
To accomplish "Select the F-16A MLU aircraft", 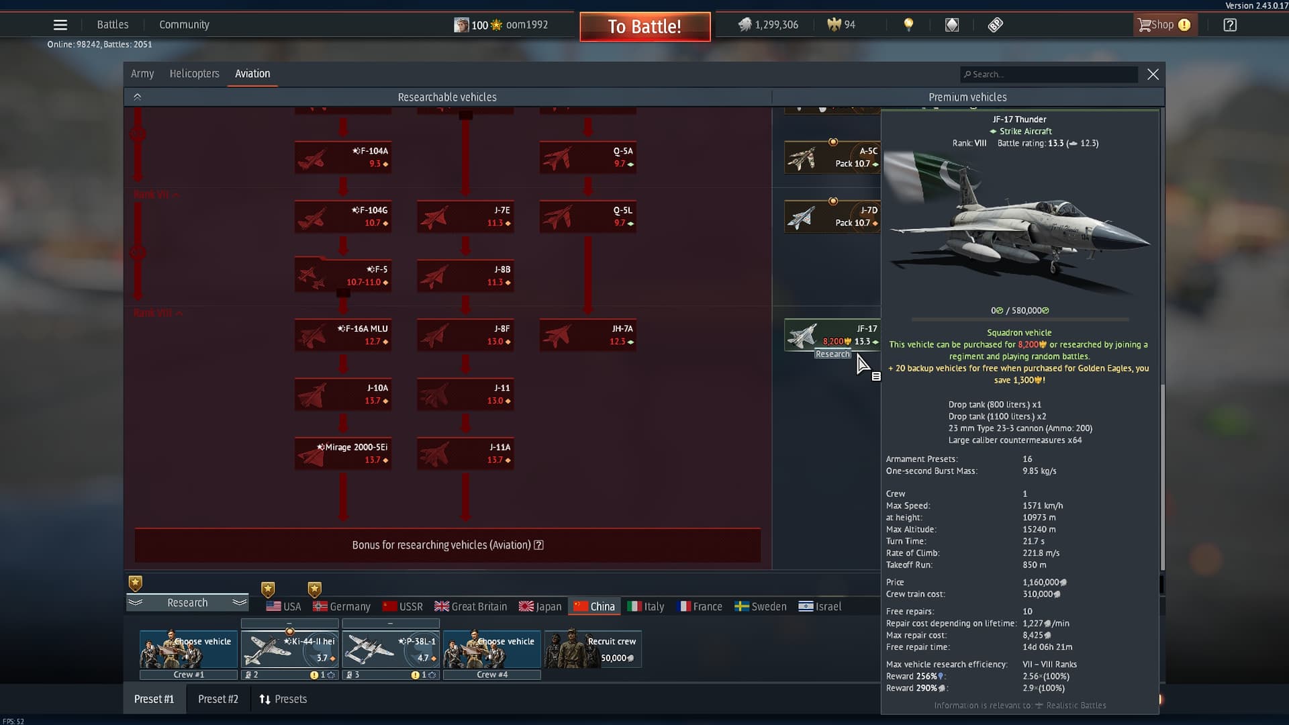I will 343,335.
